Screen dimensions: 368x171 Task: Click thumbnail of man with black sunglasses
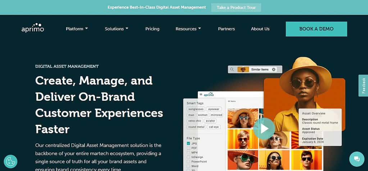pyautogui.click(x=306, y=160)
